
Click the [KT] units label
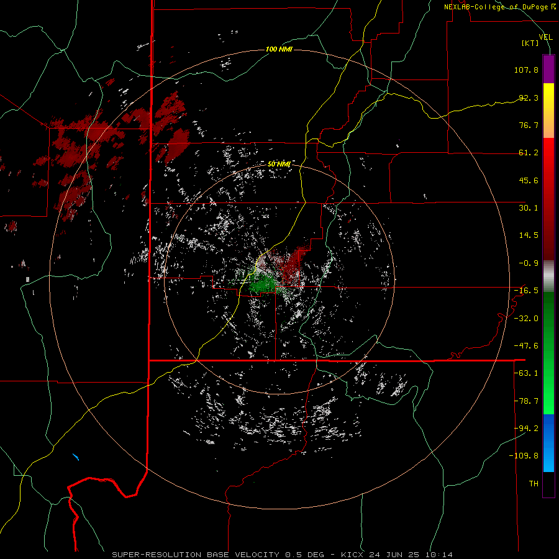click(530, 43)
